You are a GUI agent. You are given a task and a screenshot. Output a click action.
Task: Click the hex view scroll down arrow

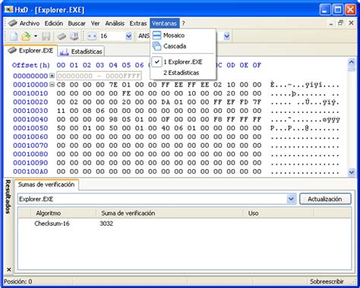(x=351, y=172)
